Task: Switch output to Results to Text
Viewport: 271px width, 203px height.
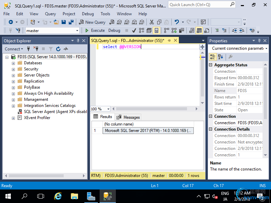Action: tap(191, 30)
